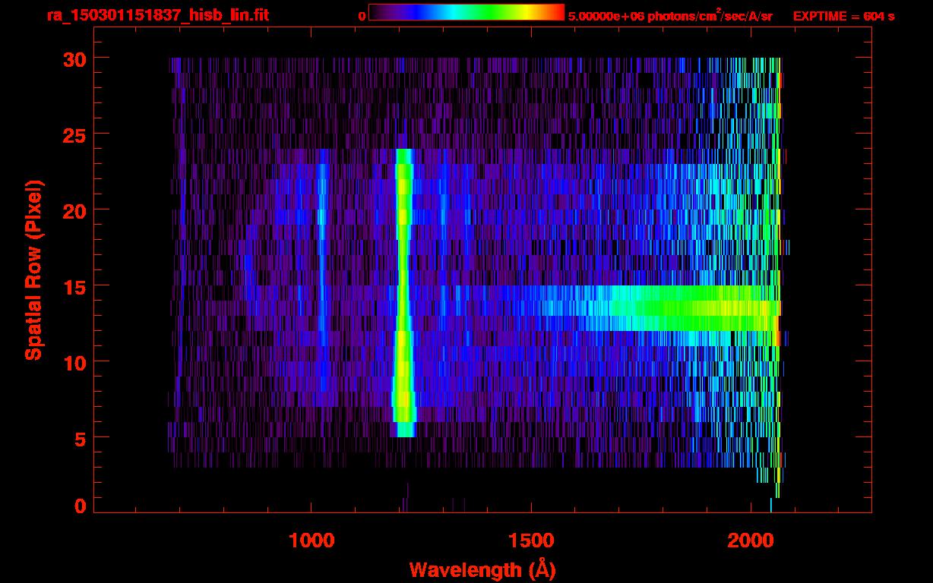Screen dimensions: 933x583
Task: Click the 1000 wavelength tick label
Action: point(312,540)
